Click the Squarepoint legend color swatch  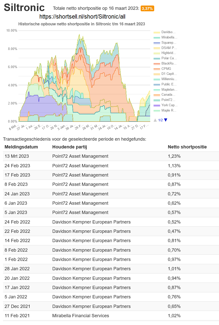(157, 43)
